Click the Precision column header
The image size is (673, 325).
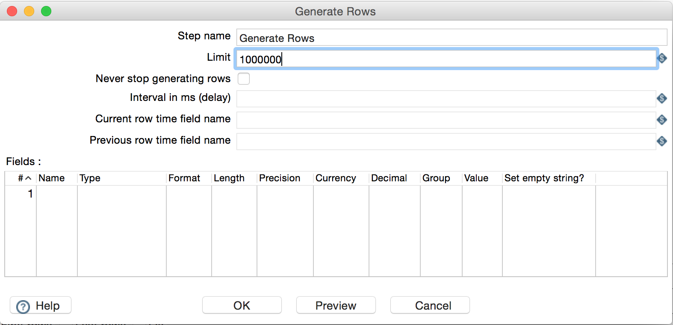click(285, 178)
